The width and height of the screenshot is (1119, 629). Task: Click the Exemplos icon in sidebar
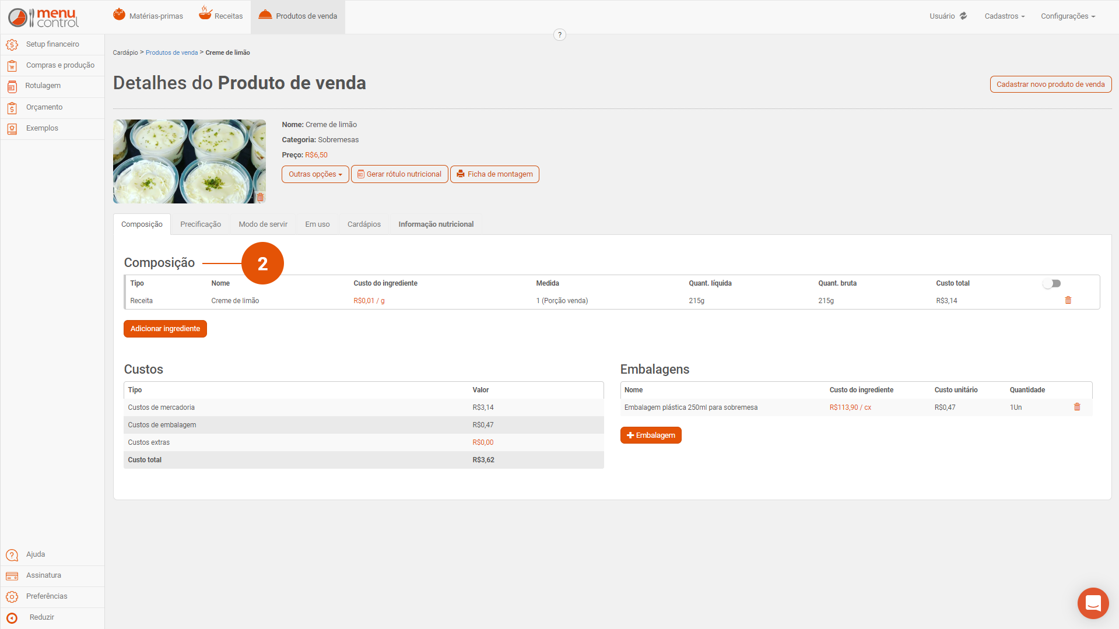coord(12,129)
